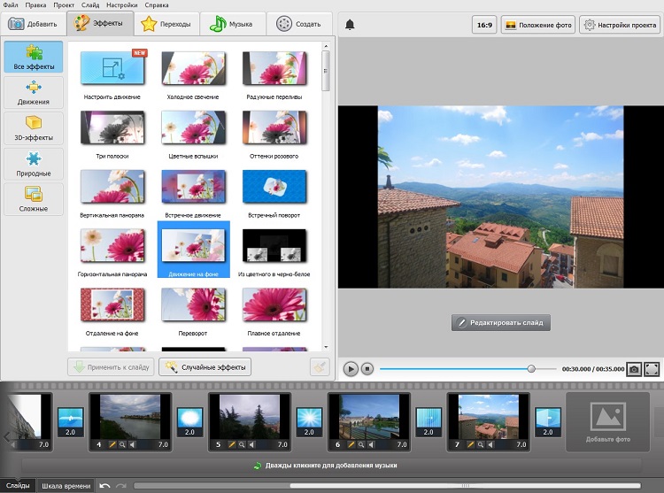The image size is (664, 493).
Task: Enter fullscreen preview mode
Action: point(652,369)
